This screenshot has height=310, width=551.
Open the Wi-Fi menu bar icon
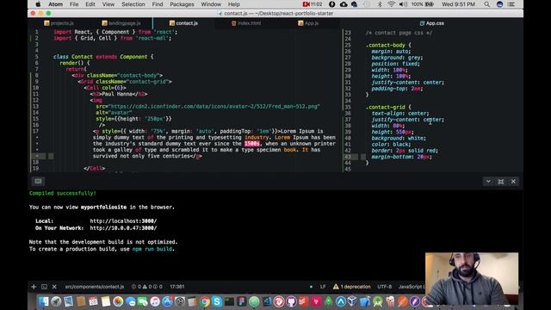point(391,4)
